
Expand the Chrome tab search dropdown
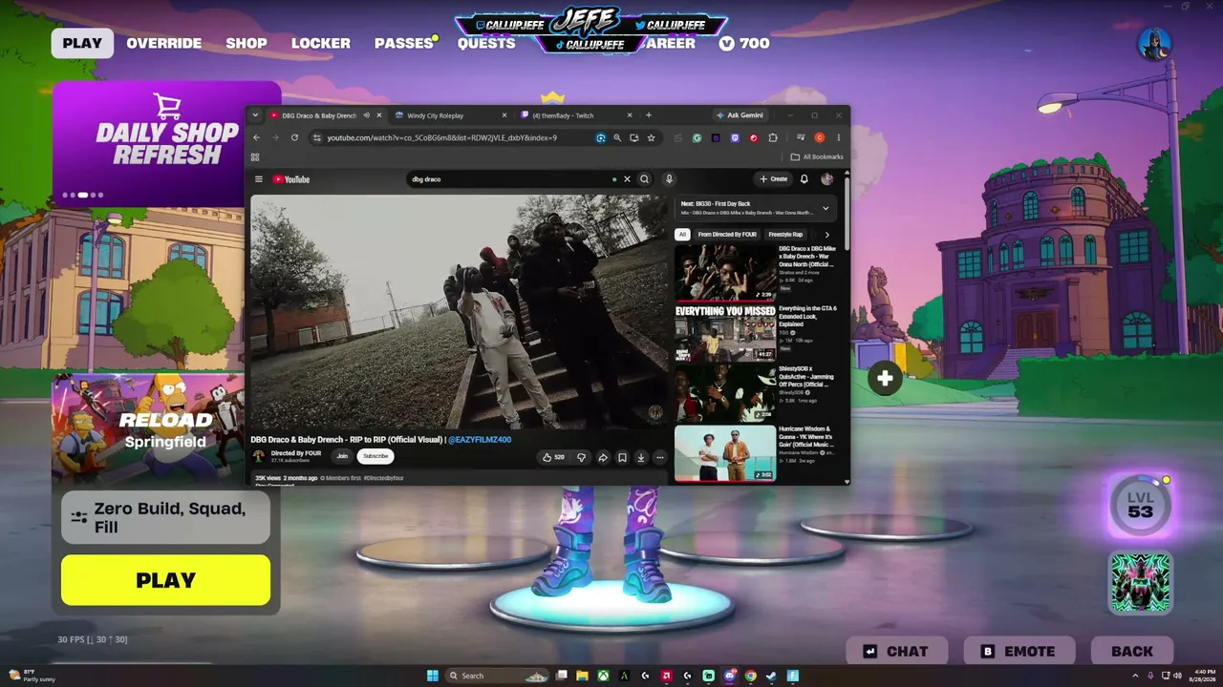point(255,115)
